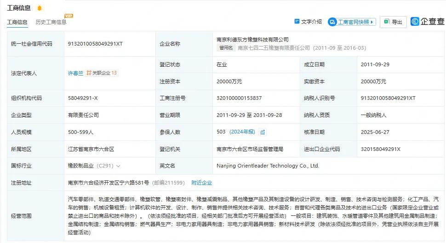Viewport: 446px width, 243px height.
Task: Click the postal code (邮编211599)
Action: [168, 183]
